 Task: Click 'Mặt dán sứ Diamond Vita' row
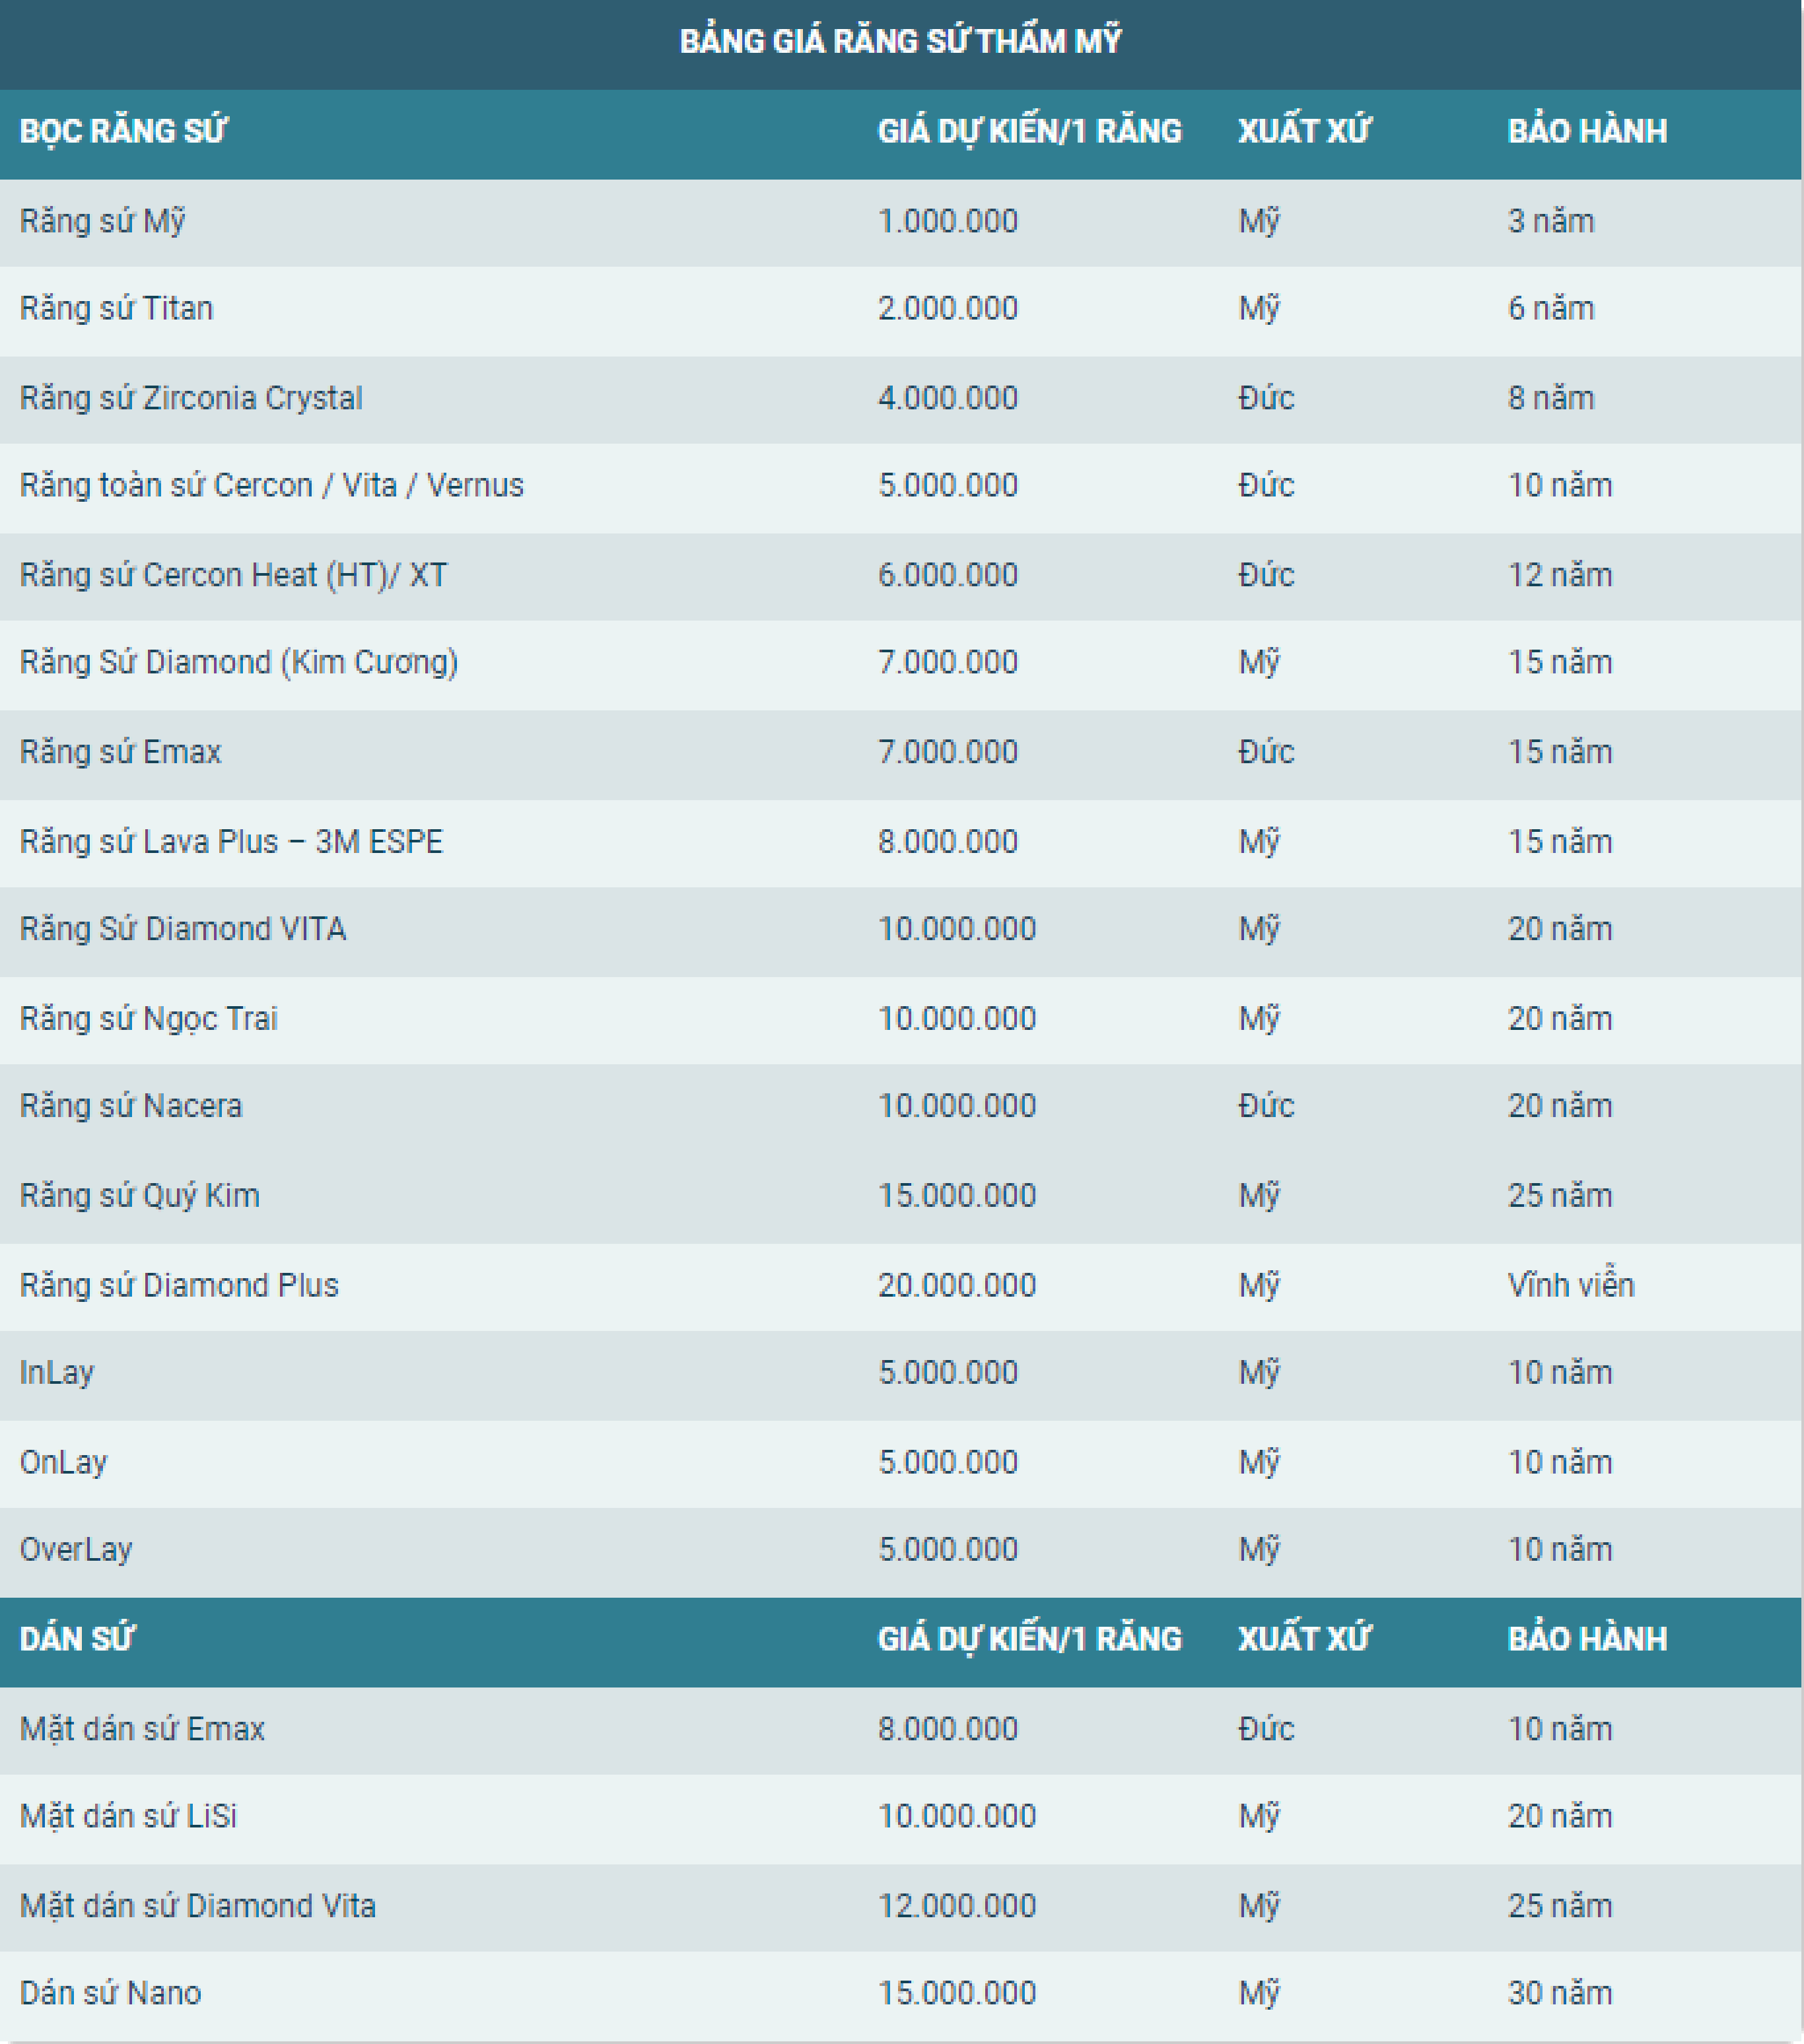pos(197,1906)
